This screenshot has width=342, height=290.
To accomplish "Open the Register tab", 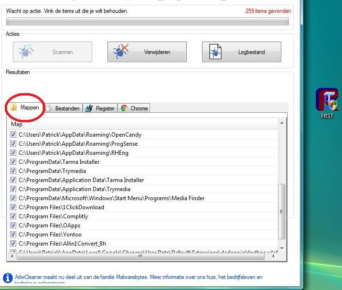I will 100,108.
